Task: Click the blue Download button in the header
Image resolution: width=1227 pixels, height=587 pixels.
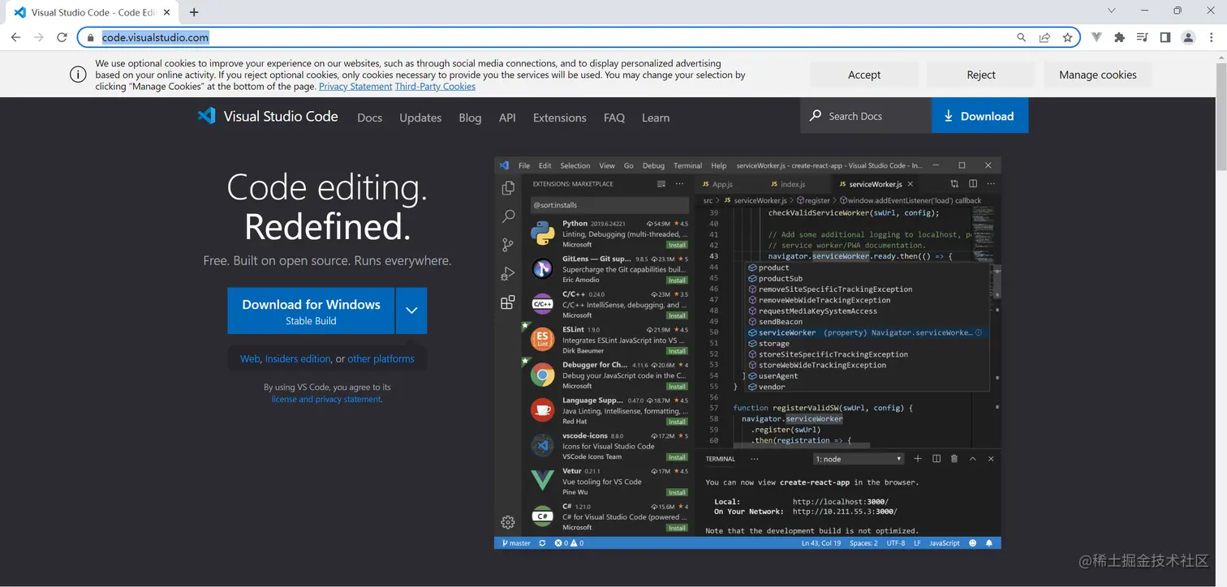Action: coord(979,116)
